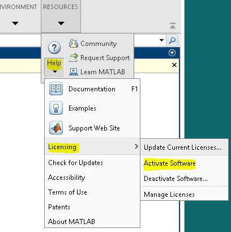Click the search magnifier icon
231x232 pixels.
click(x=172, y=40)
